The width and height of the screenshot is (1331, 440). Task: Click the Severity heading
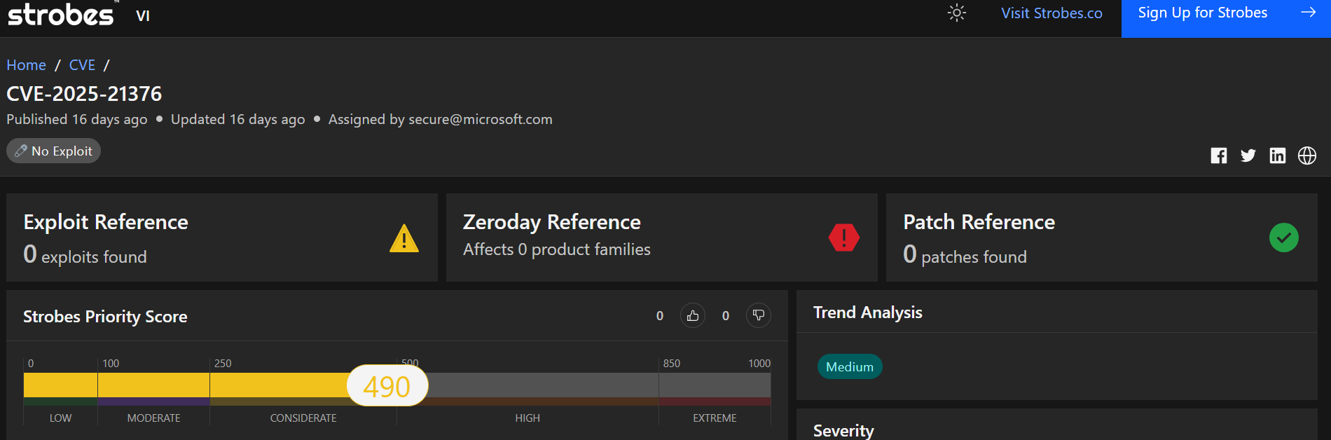tap(843, 431)
